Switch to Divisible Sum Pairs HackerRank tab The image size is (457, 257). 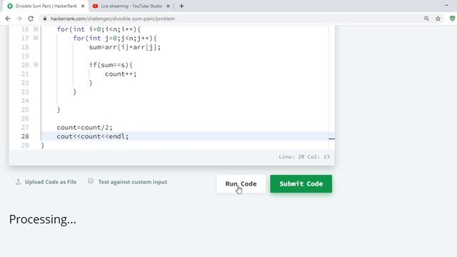(46, 6)
